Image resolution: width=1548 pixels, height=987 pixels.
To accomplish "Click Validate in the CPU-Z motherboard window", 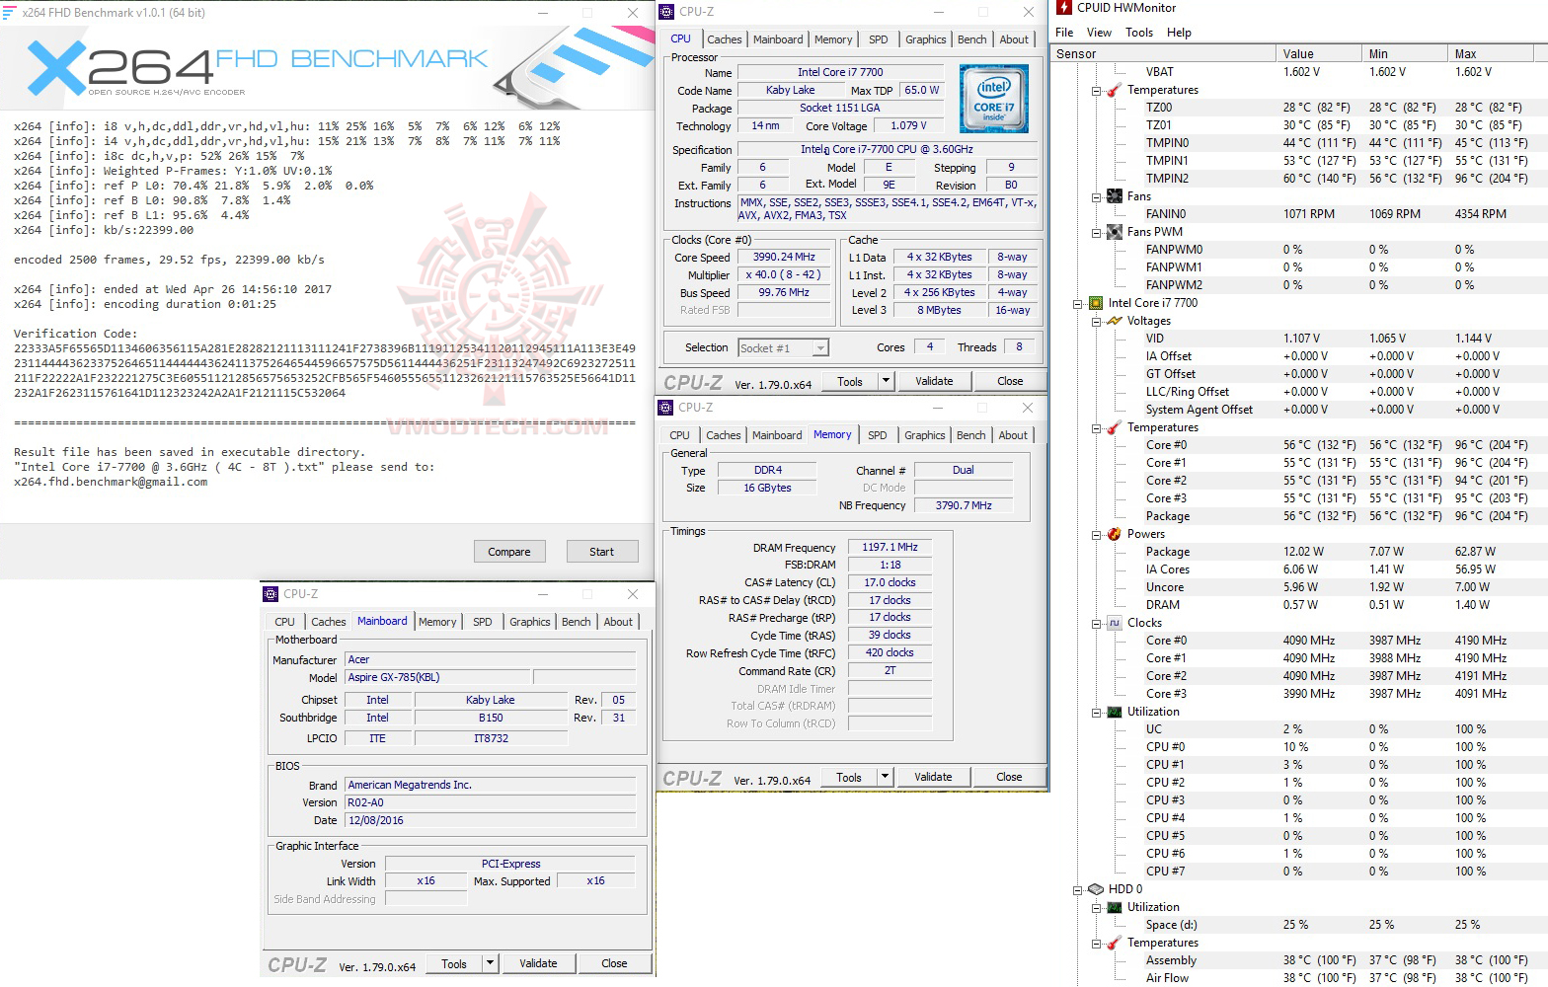I will (538, 963).
